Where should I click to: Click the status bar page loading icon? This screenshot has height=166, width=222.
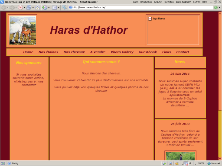click(9, 163)
